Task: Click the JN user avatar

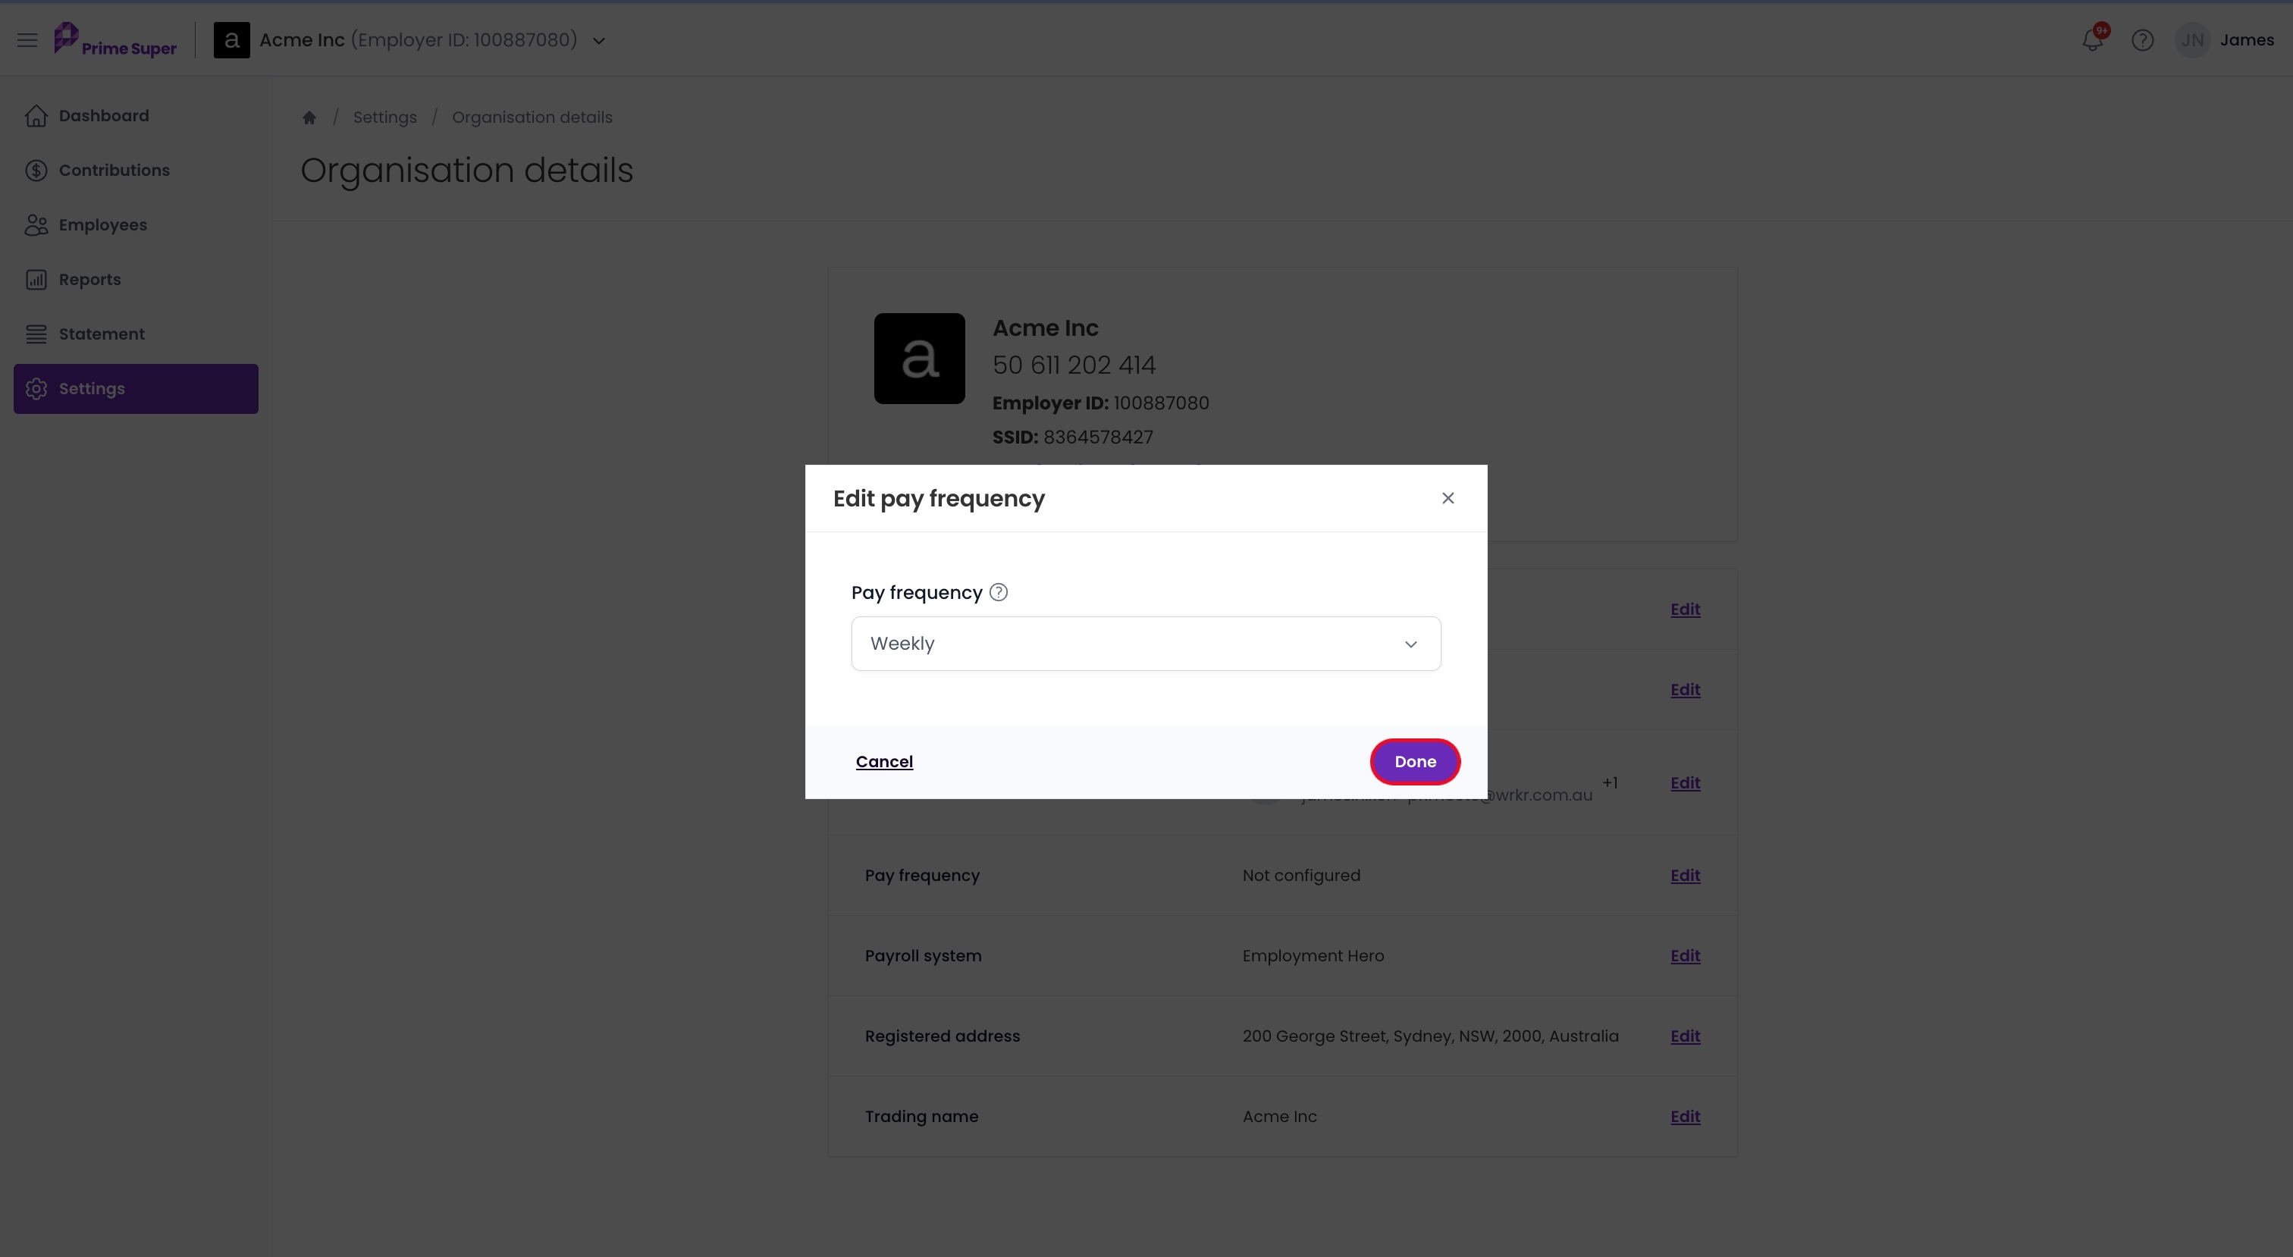Action: point(2192,40)
